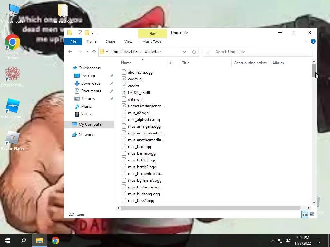Select the file abc_123_a.ogg
Screen dimensions: 330x247
coord(140,72)
